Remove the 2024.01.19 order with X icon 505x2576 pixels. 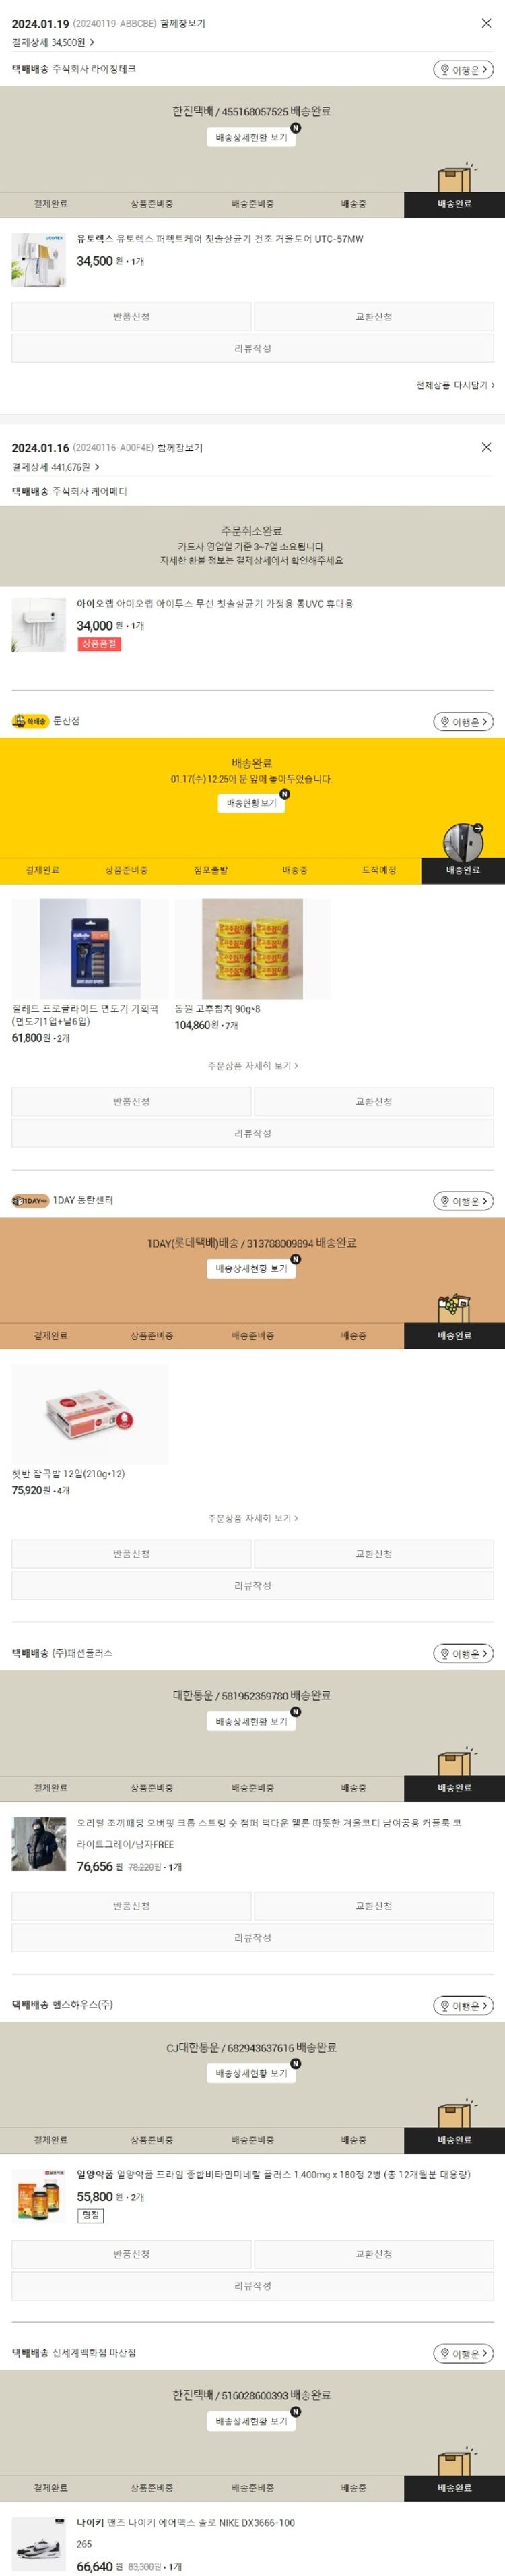[x=486, y=23]
